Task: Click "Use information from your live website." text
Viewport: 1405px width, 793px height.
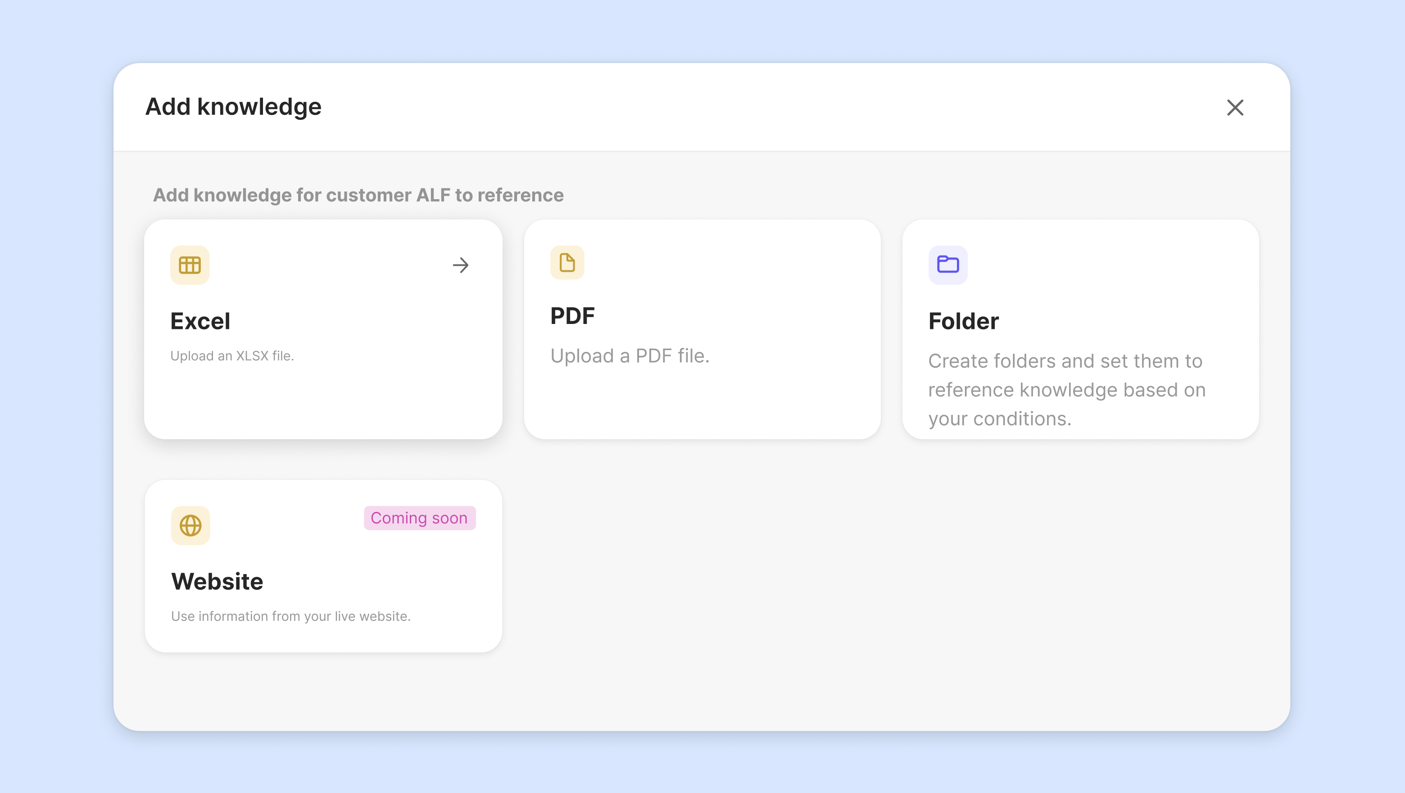Action: (291, 616)
